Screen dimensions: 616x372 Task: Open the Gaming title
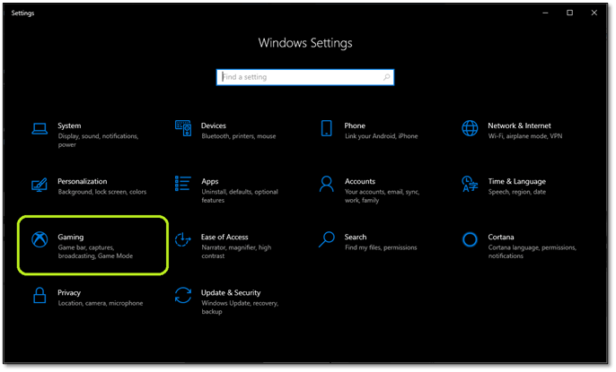(71, 238)
